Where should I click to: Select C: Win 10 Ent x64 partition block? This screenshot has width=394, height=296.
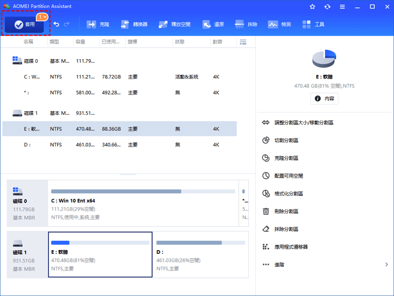[143, 203]
